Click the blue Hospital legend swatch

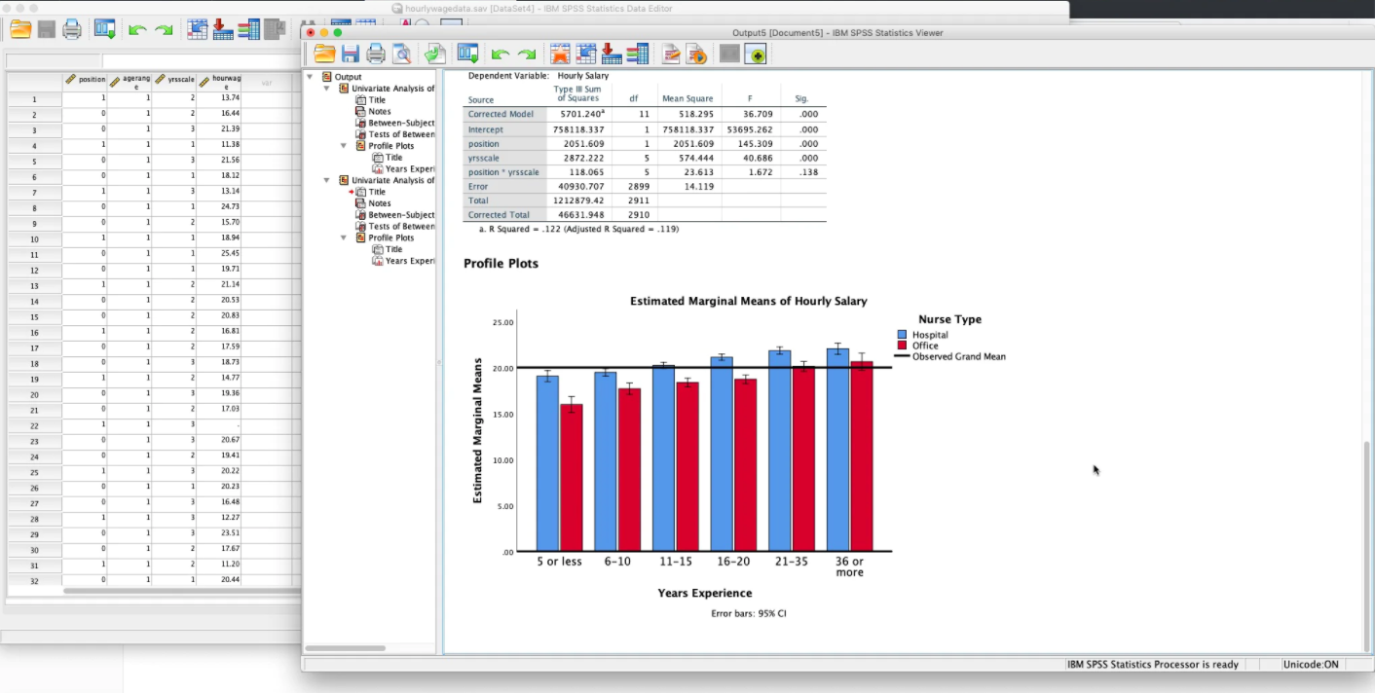point(903,335)
